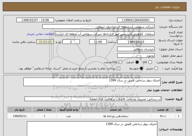Select the کالا/خدمت radio button
The image size is (192, 136).
(x=120, y=62)
